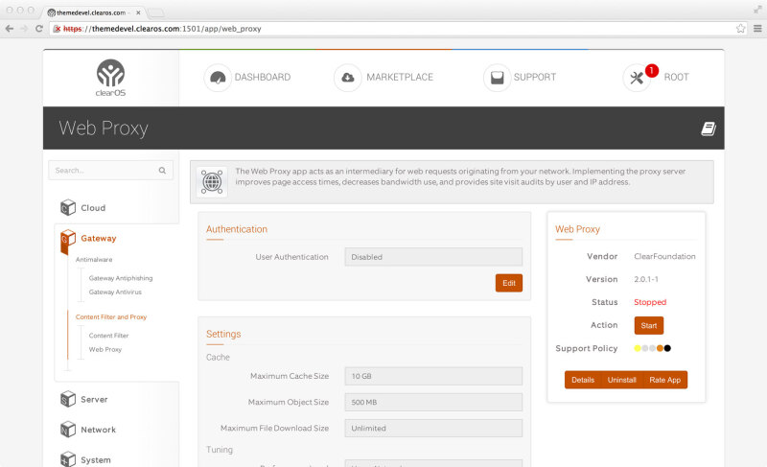Viewport: 767px width, 467px height.
Task: Expand the Network category
Action: [x=99, y=430]
